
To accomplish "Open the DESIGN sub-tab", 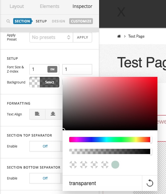I will pyautogui.click(x=58, y=21).
